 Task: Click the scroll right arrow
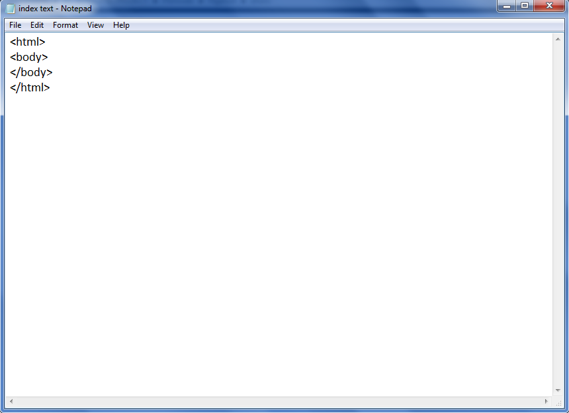pos(546,402)
